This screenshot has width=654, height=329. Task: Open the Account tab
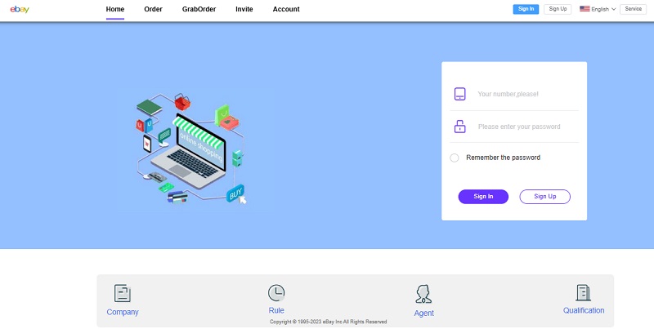[x=286, y=10]
